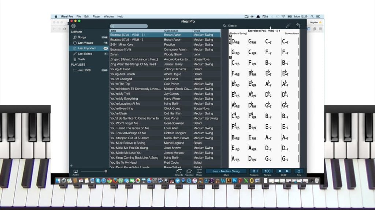Open the Jazz - Medium Swing style dropdown
Screen dimensions: 375x210
click(226, 171)
